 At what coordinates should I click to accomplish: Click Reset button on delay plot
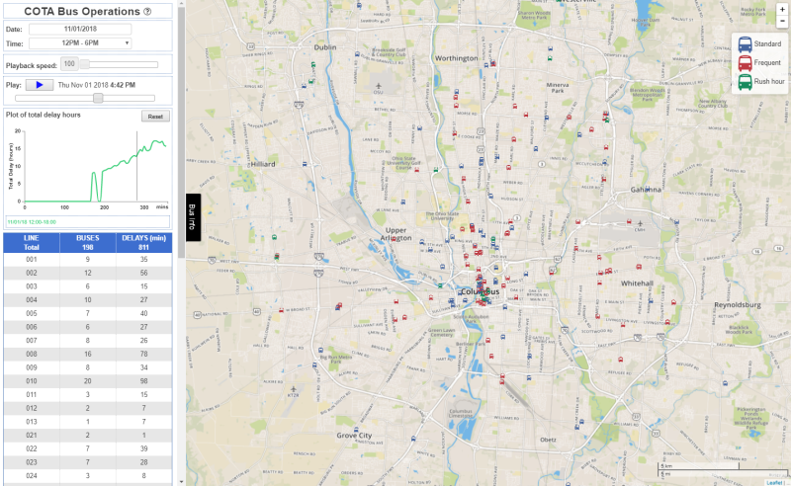[155, 117]
